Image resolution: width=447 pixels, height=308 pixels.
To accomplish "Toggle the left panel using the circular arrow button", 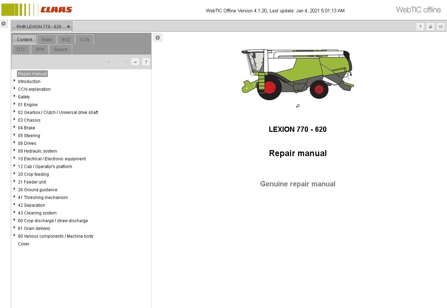I will (x=4, y=24).
